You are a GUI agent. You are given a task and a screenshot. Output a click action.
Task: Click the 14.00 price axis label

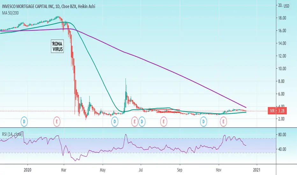[282, 43]
